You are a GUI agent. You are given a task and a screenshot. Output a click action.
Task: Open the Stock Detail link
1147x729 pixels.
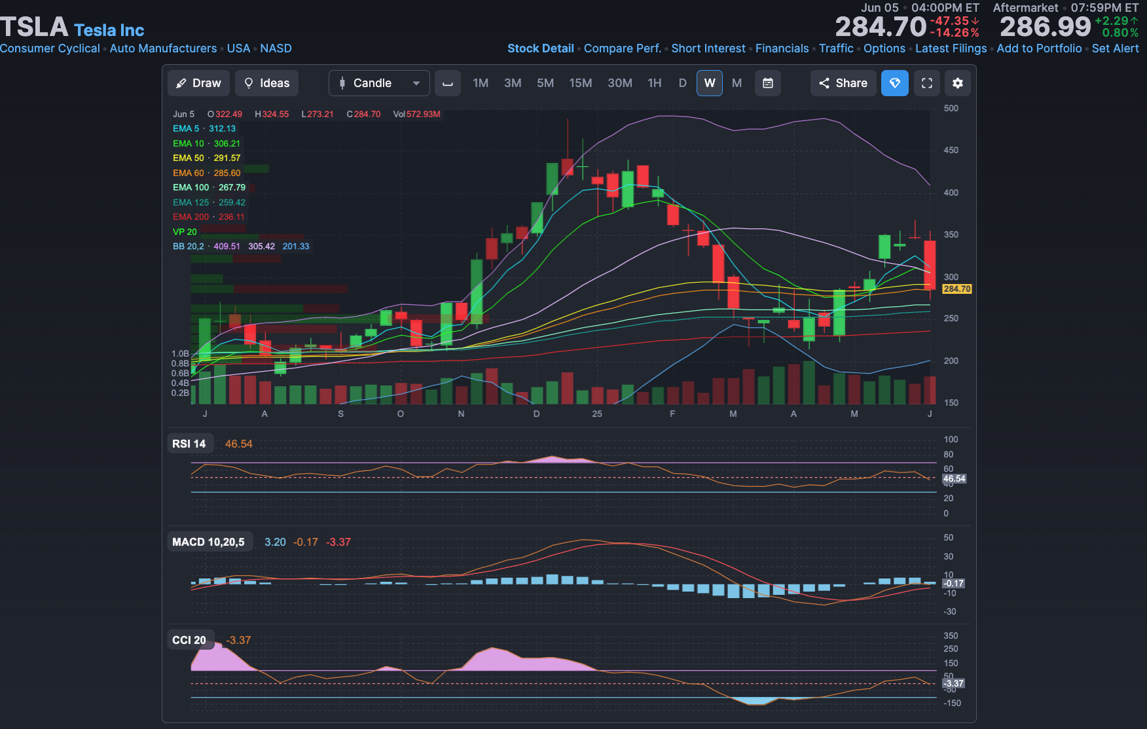[x=541, y=48]
